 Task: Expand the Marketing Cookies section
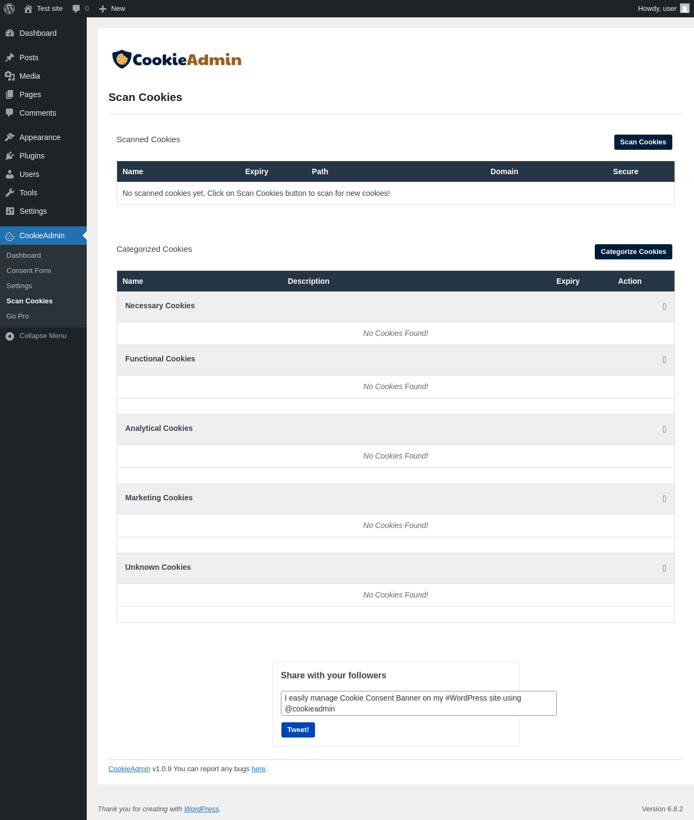point(664,499)
